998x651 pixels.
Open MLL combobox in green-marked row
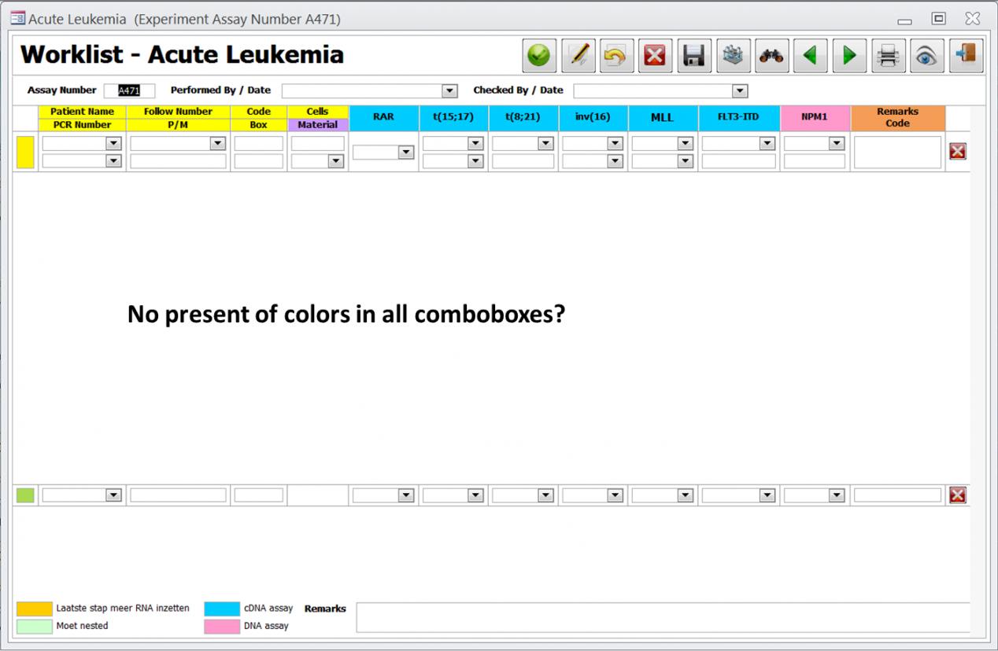click(686, 495)
